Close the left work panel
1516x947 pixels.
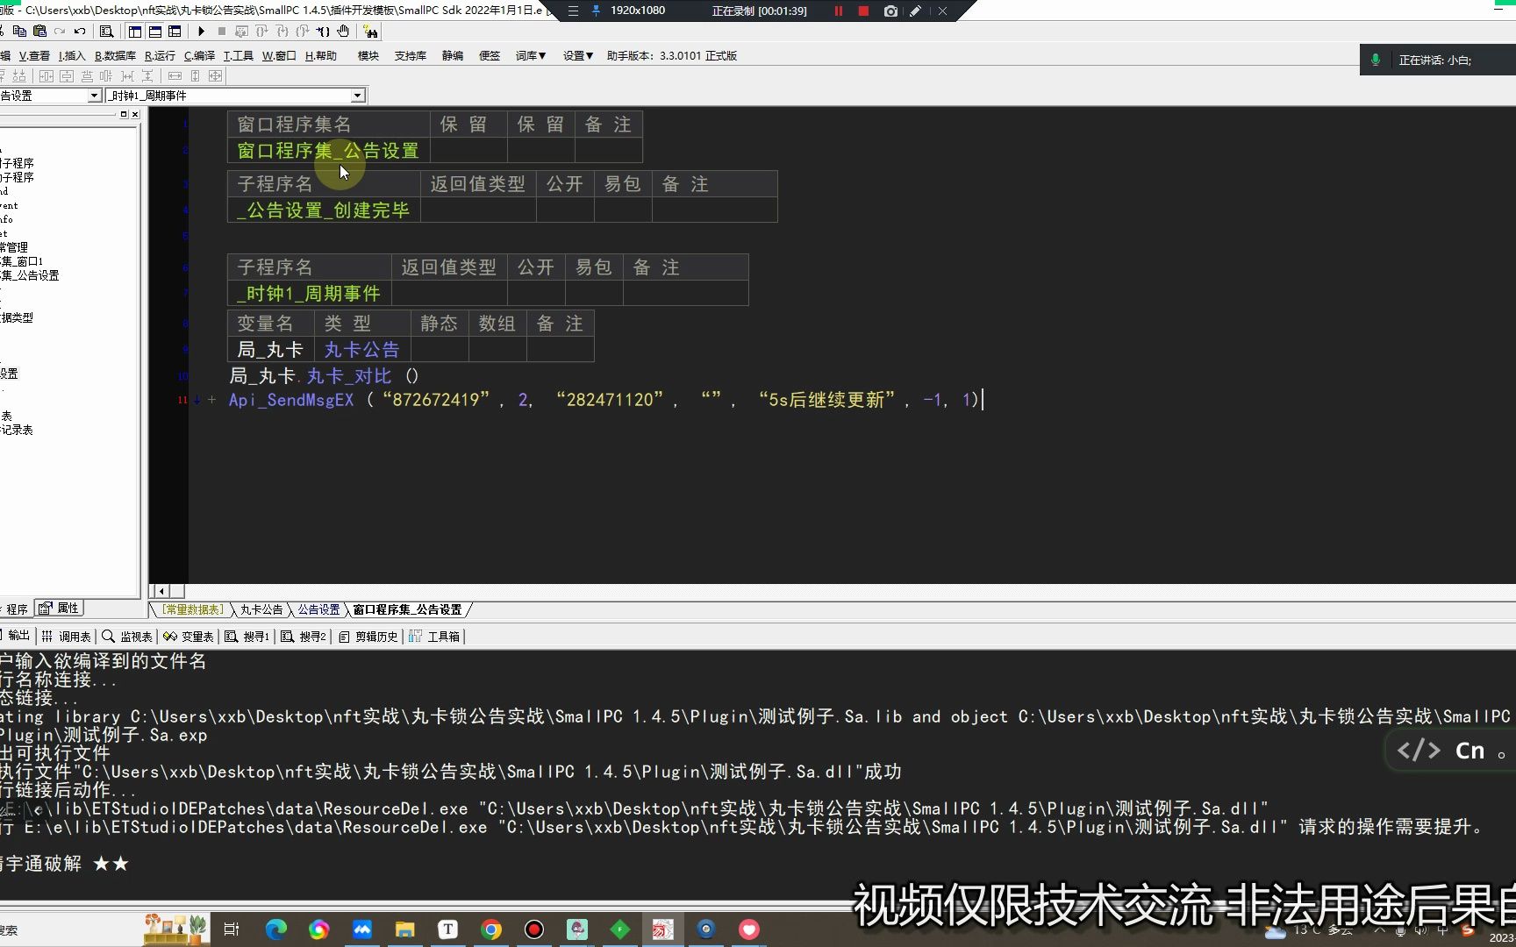click(x=135, y=114)
